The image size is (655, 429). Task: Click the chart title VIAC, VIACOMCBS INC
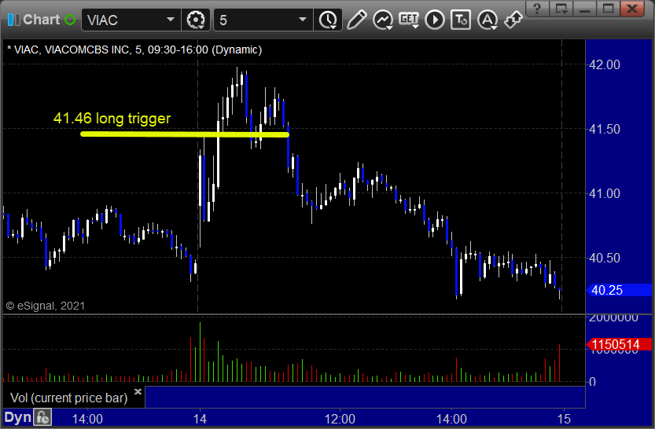(x=135, y=49)
